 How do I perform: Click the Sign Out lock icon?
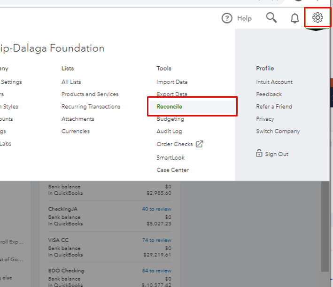[259, 154]
